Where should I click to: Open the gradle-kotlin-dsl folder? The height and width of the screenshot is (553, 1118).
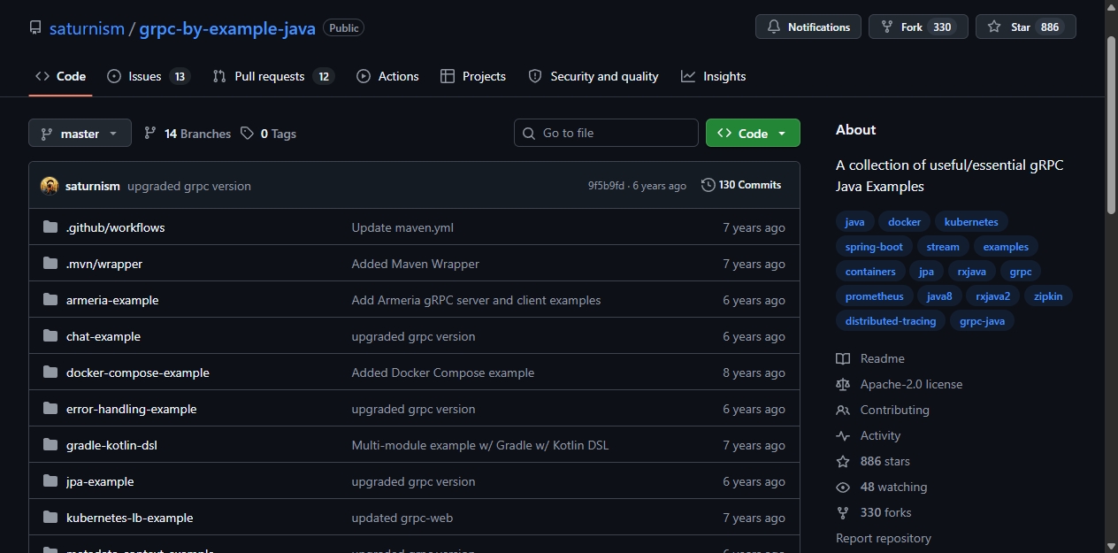pyautogui.click(x=111, y=445)
